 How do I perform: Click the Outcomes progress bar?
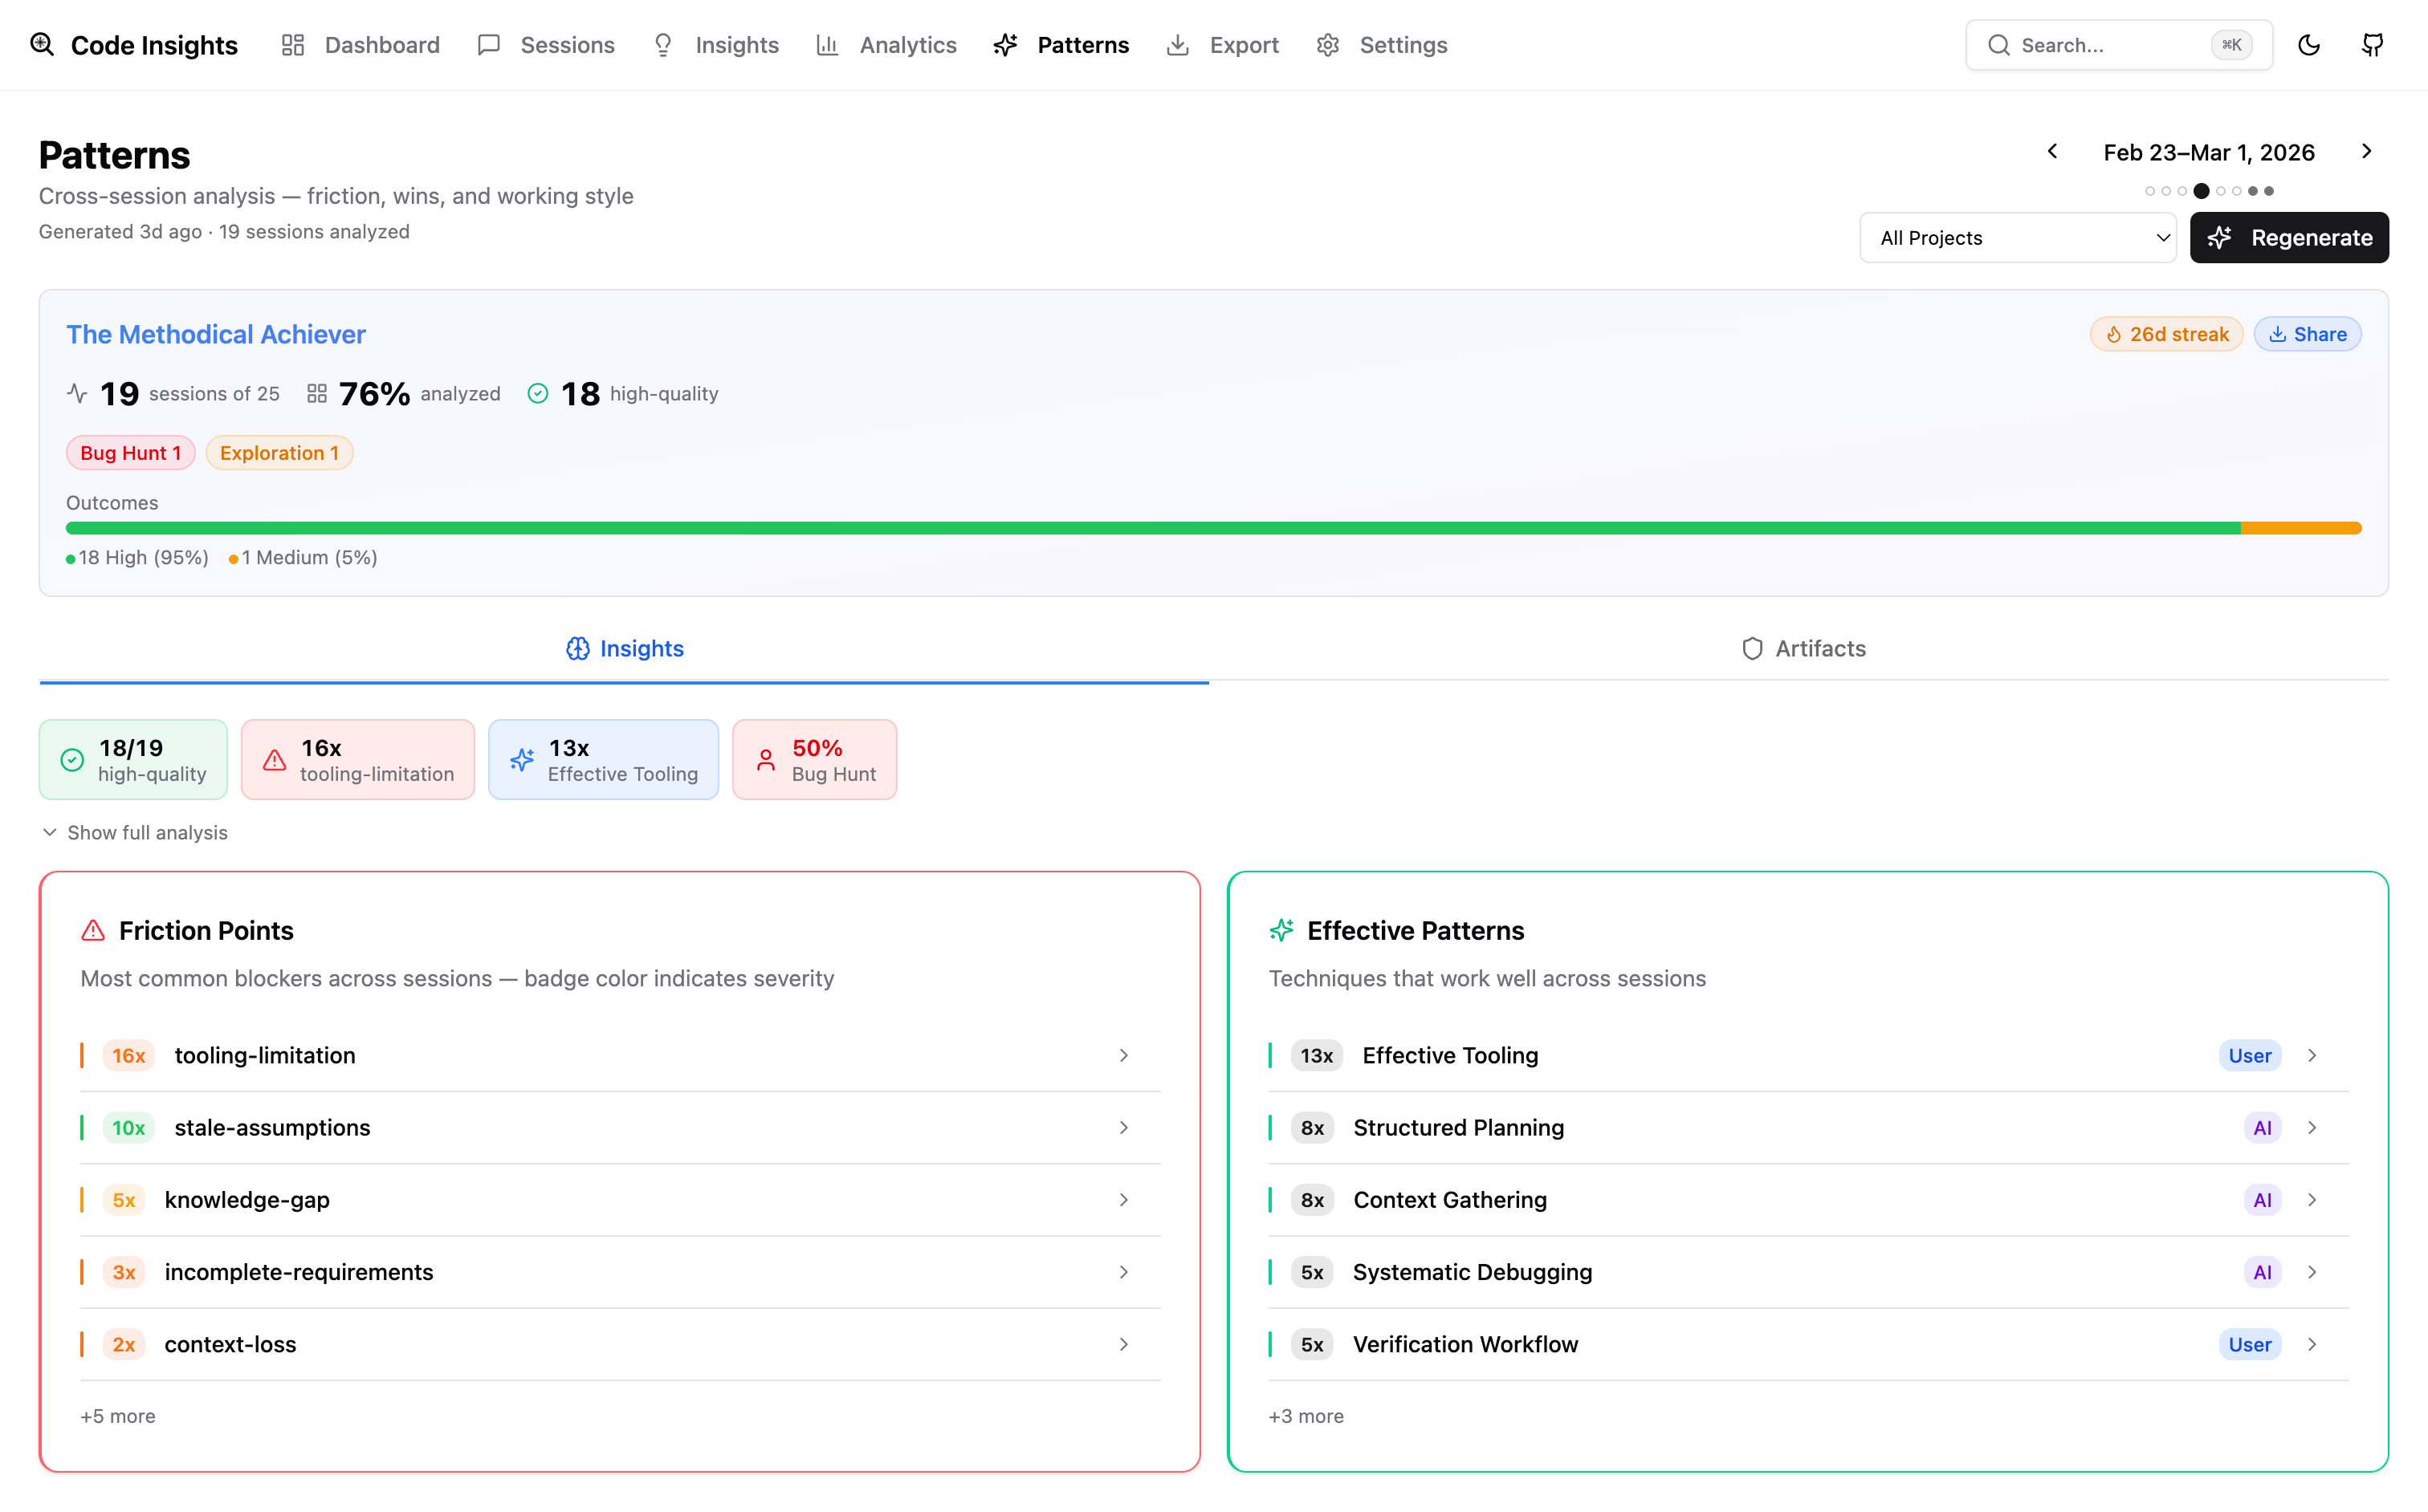(x=1212, y=528)
